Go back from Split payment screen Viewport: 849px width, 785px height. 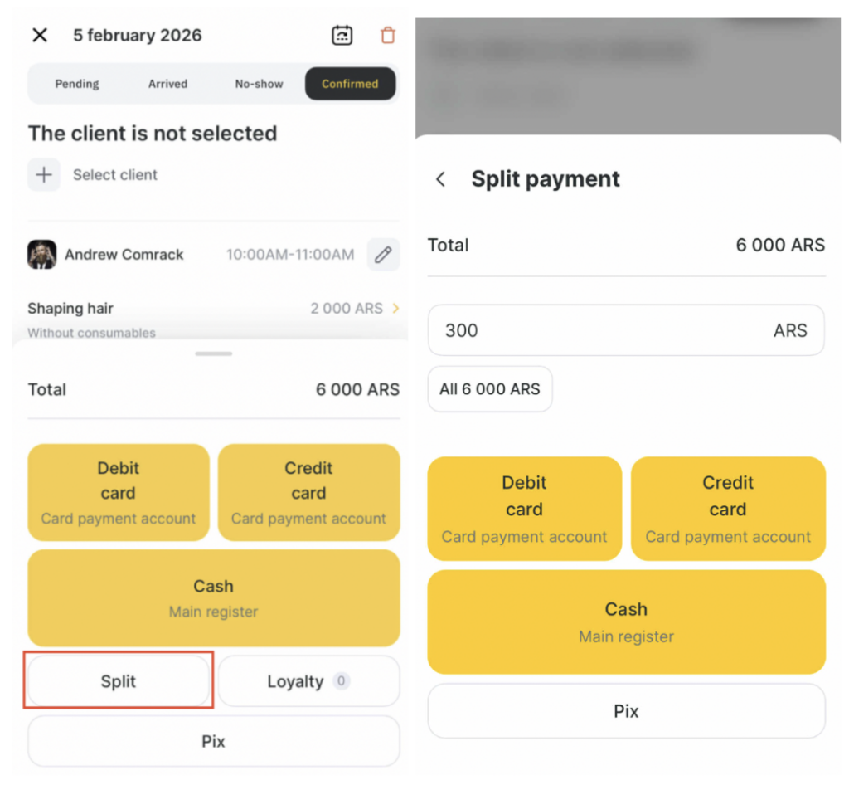pos(441,179)
